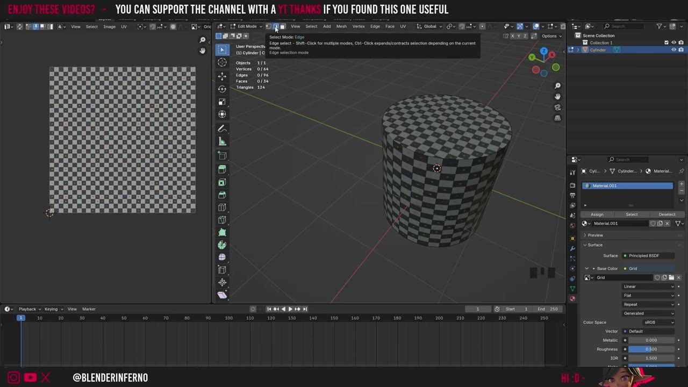Open the Global transform orientation dropdown
Image resolution: width=688 pixels, height=387 pixels.
coord(429,26)
